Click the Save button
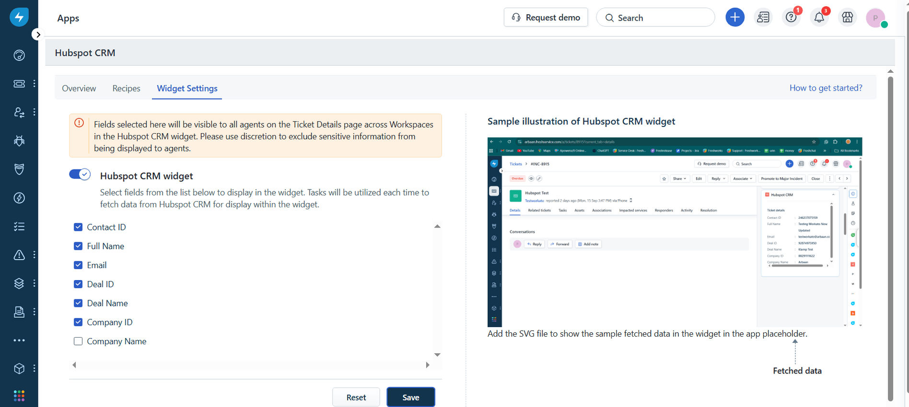 (411, 397)
